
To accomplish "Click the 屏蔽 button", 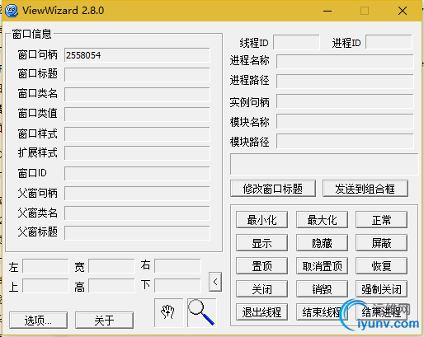I will click(381, 243).
